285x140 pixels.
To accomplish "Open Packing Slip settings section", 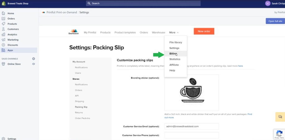I will 81,107.
